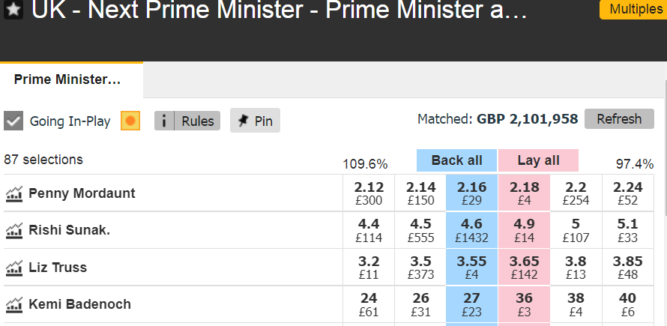This screenshot has height=326, width=667.
Task: Open Kemi Badenoch price chart icon
Action: pyautogui.click(x=13, y=305)
